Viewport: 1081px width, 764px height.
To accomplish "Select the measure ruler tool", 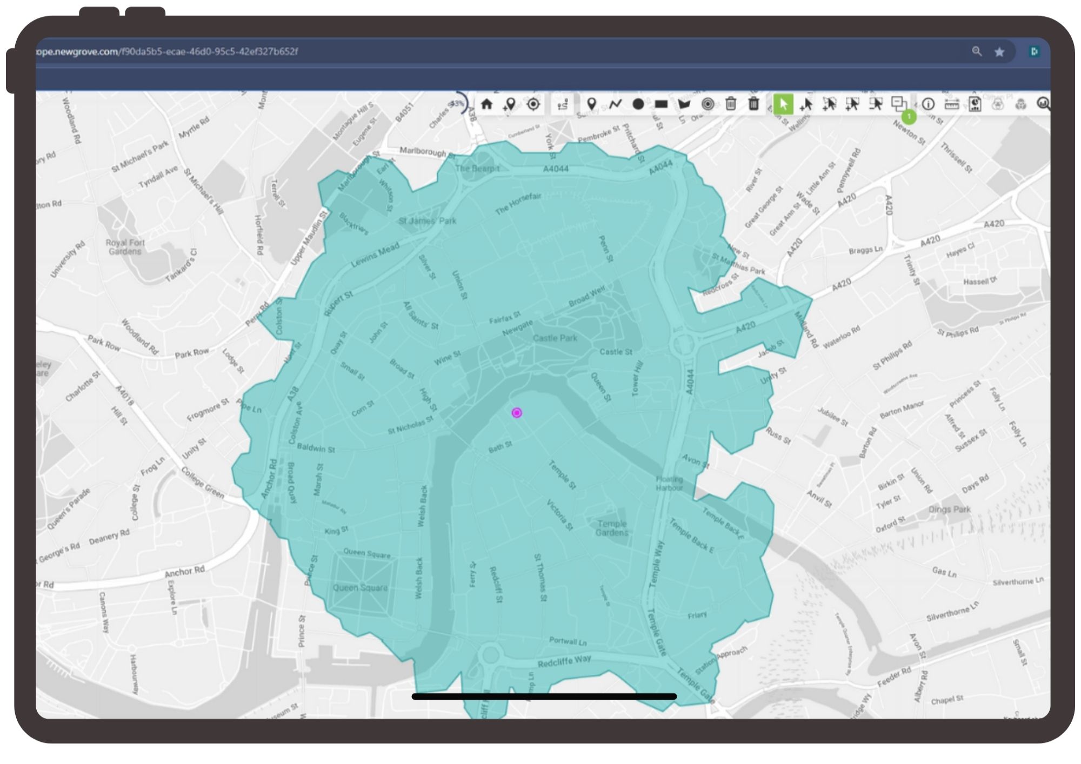I will click(952, 104).
